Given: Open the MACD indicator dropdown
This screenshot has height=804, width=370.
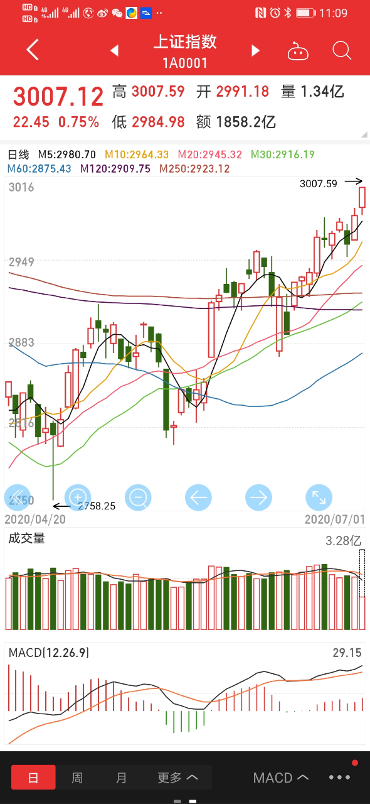Looking at the screenshot, I should [281, 778].
